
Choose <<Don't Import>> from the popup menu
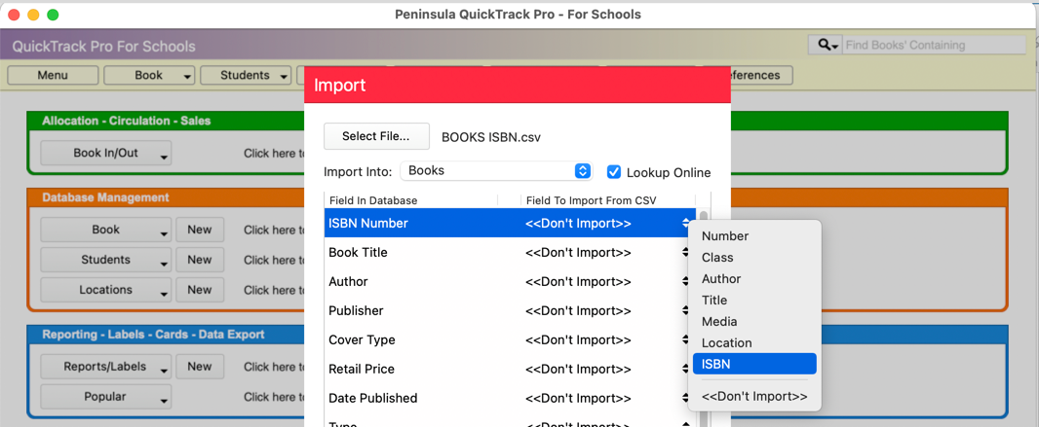coord(754,397)
